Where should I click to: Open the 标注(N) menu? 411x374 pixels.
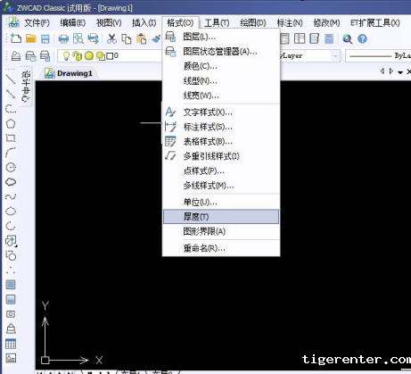pyautogui.click(x=290, y=22)
